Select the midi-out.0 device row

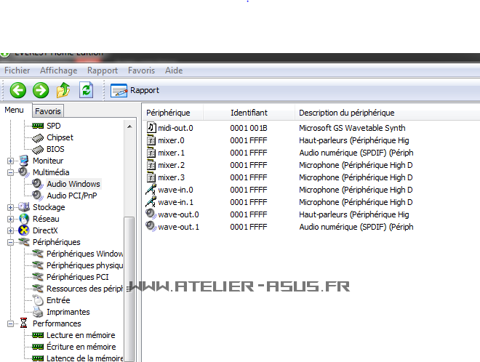coord(175,128)
